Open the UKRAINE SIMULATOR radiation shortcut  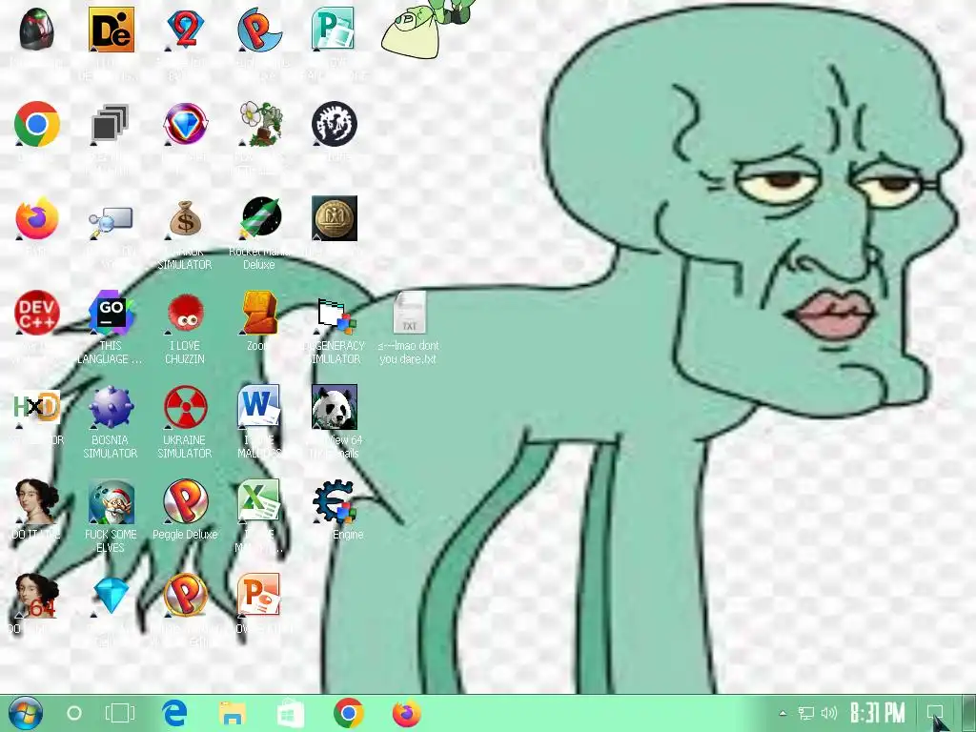click(x=185, y=407)
